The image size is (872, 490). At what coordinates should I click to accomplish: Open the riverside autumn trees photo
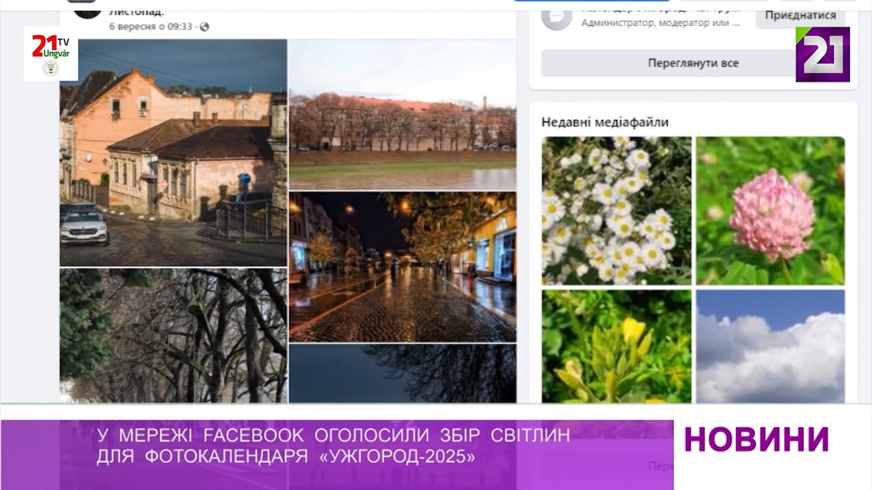click(402, 114)
